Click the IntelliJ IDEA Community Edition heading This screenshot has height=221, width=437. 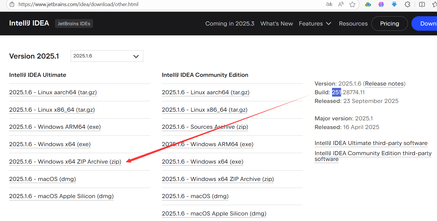pyautogui.click(x=205, y=75)
